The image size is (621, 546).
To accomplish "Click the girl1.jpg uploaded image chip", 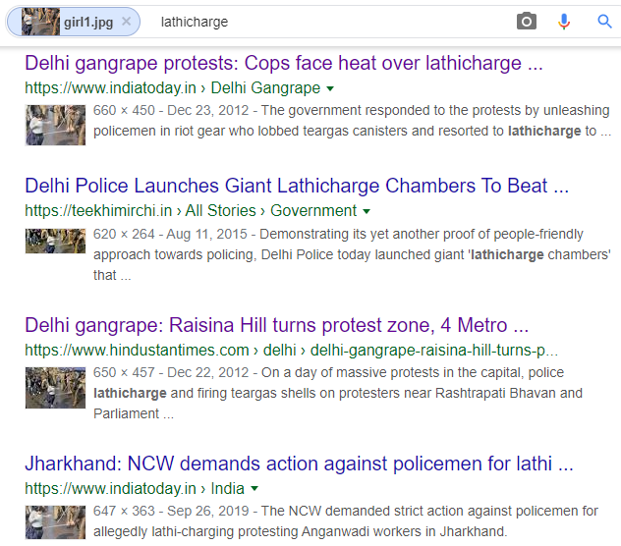I will click(74, 22).
